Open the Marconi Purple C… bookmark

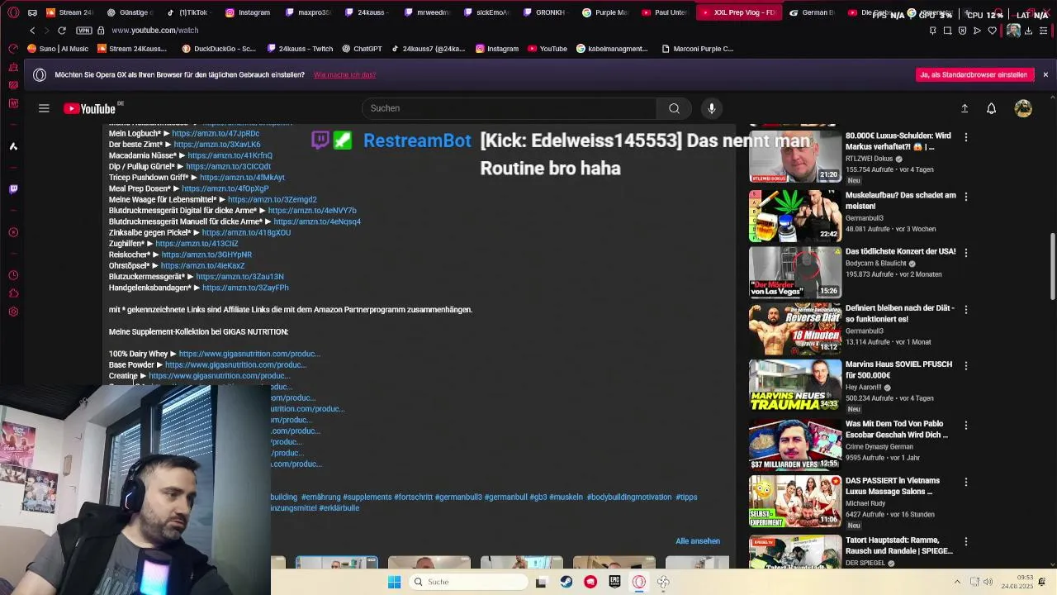click(697, 49)
